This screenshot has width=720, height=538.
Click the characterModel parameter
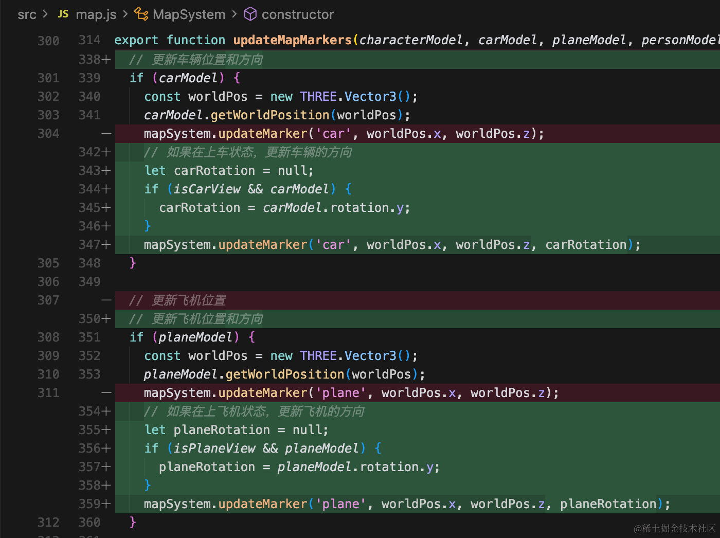pos(411,40)
